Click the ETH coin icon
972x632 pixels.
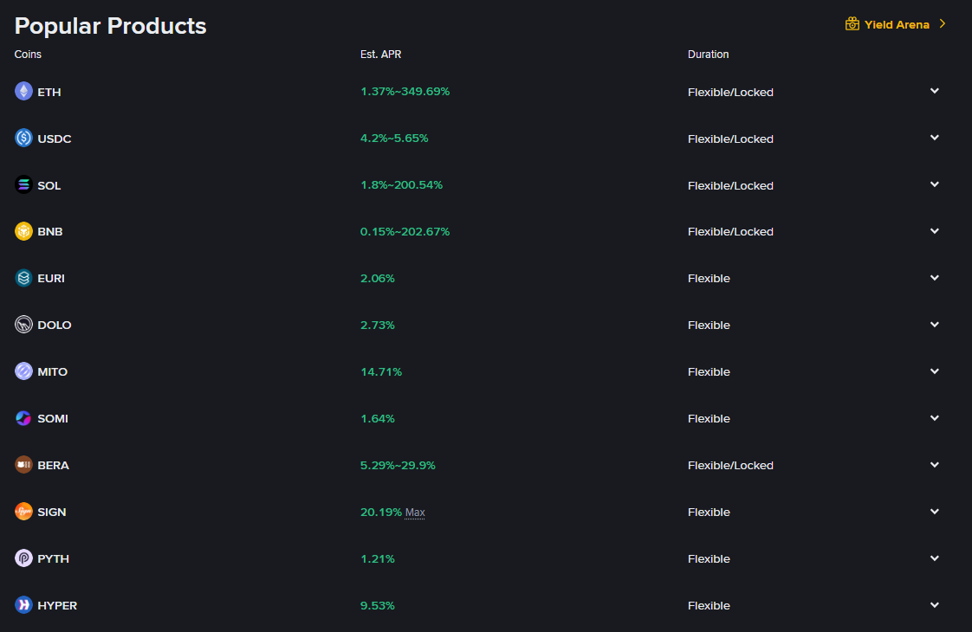click(23, 92)
